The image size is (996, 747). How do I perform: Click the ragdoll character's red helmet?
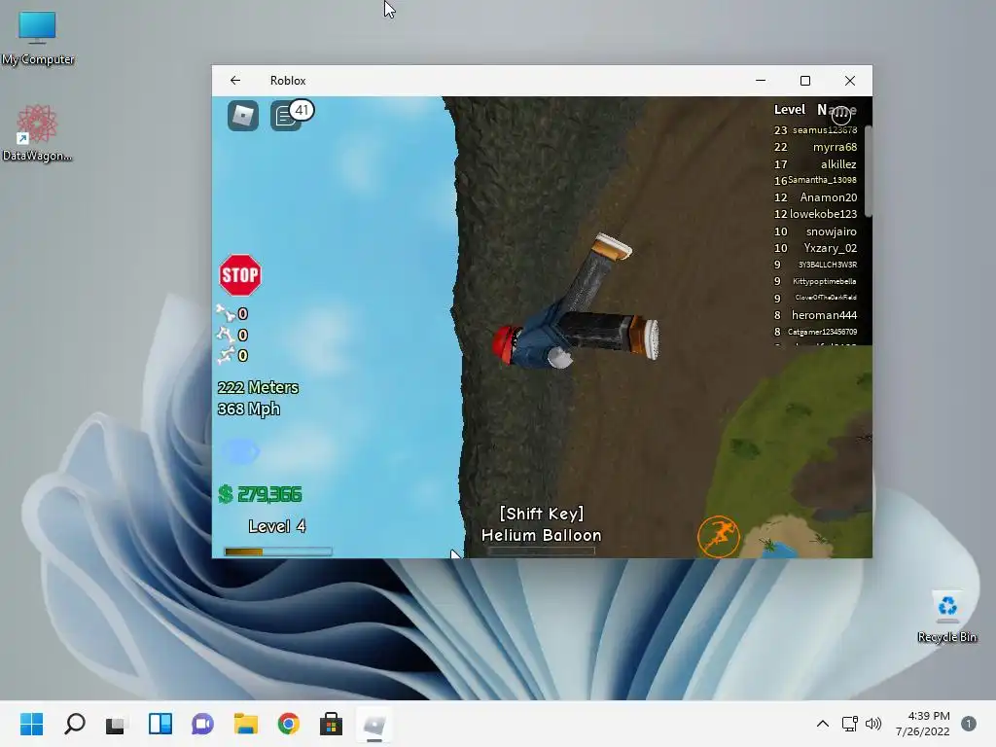[x=505, y=343]
